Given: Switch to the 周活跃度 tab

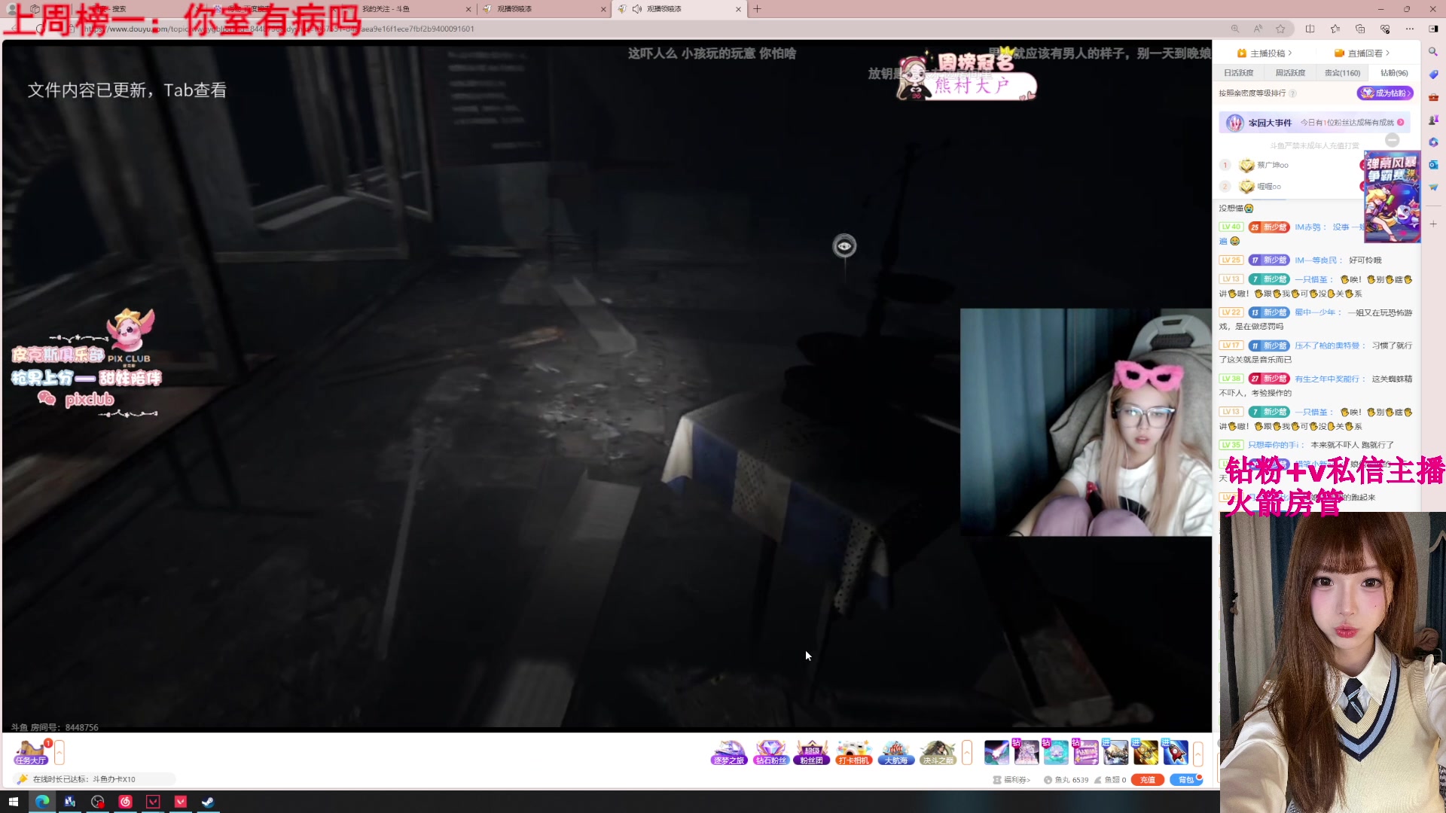Looking at the screenshot, I should [1290, 73].
